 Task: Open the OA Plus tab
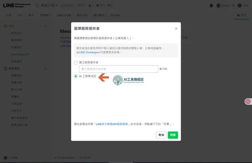(115, 15)
